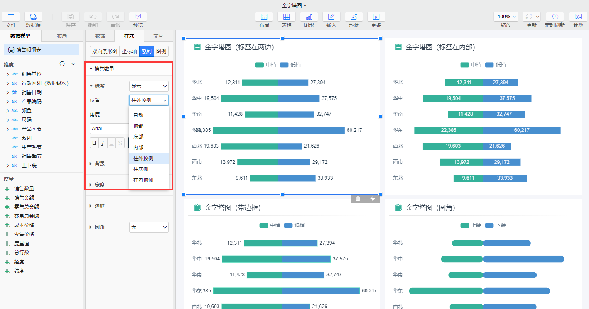The width and height of the screenshot is (589, 309).
Task: Open the 更多 more components icon
Action: pyautogui.click(x=376, y=17)
